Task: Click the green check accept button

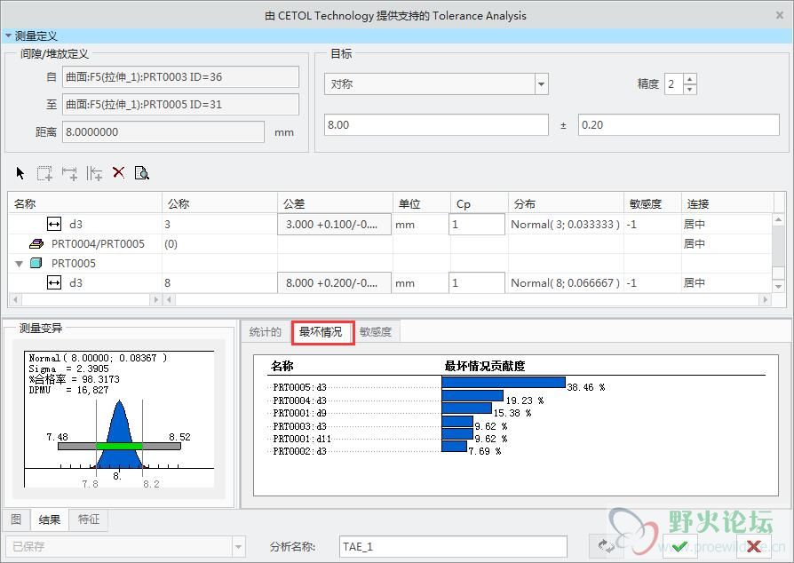Action: (680, 546)
